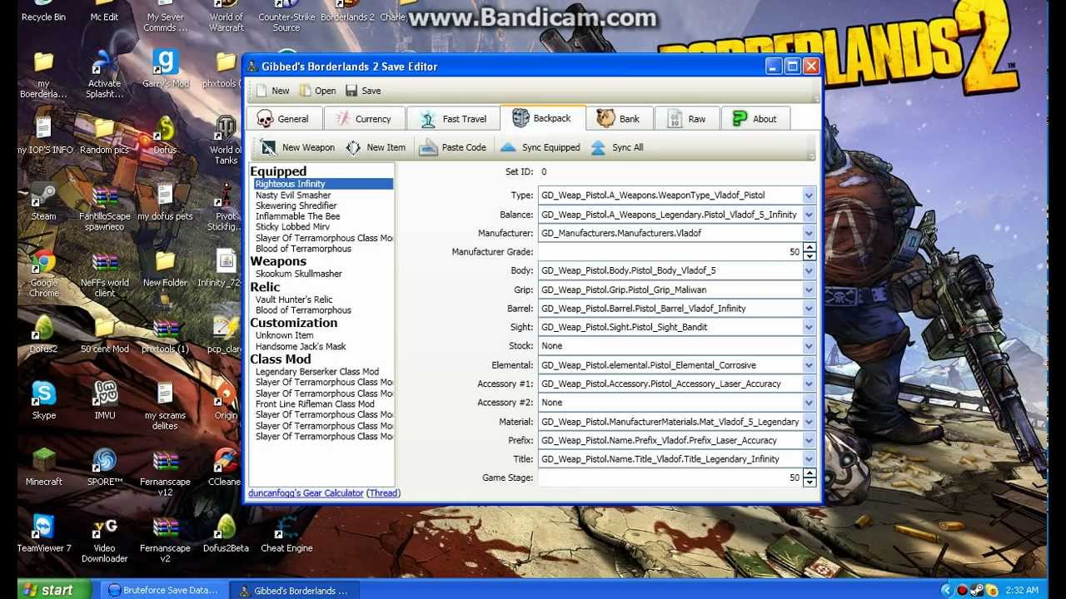Select Nasty Evil Smasher in list
This screenshot has height=599, width=1066.
(293, 195)
